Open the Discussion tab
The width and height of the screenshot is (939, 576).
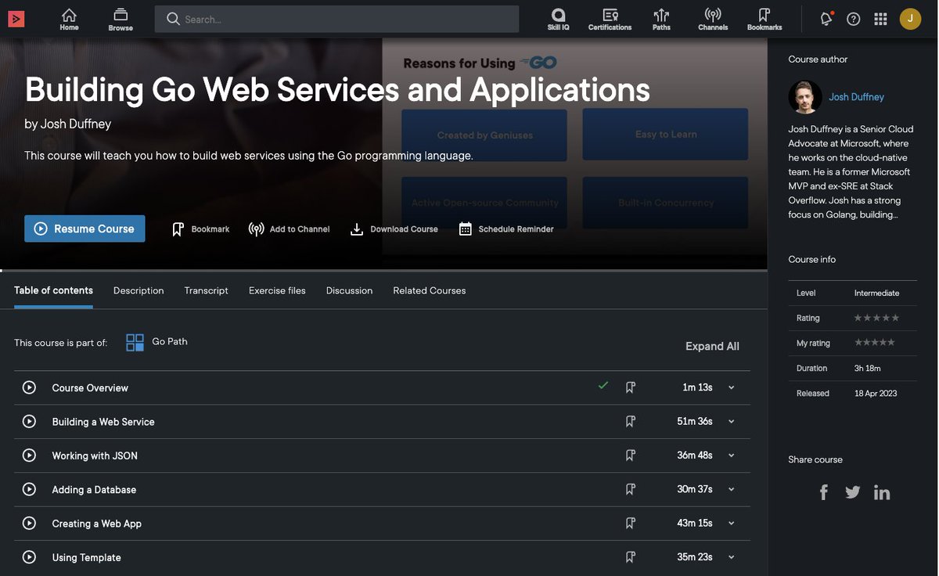[349, 290]
